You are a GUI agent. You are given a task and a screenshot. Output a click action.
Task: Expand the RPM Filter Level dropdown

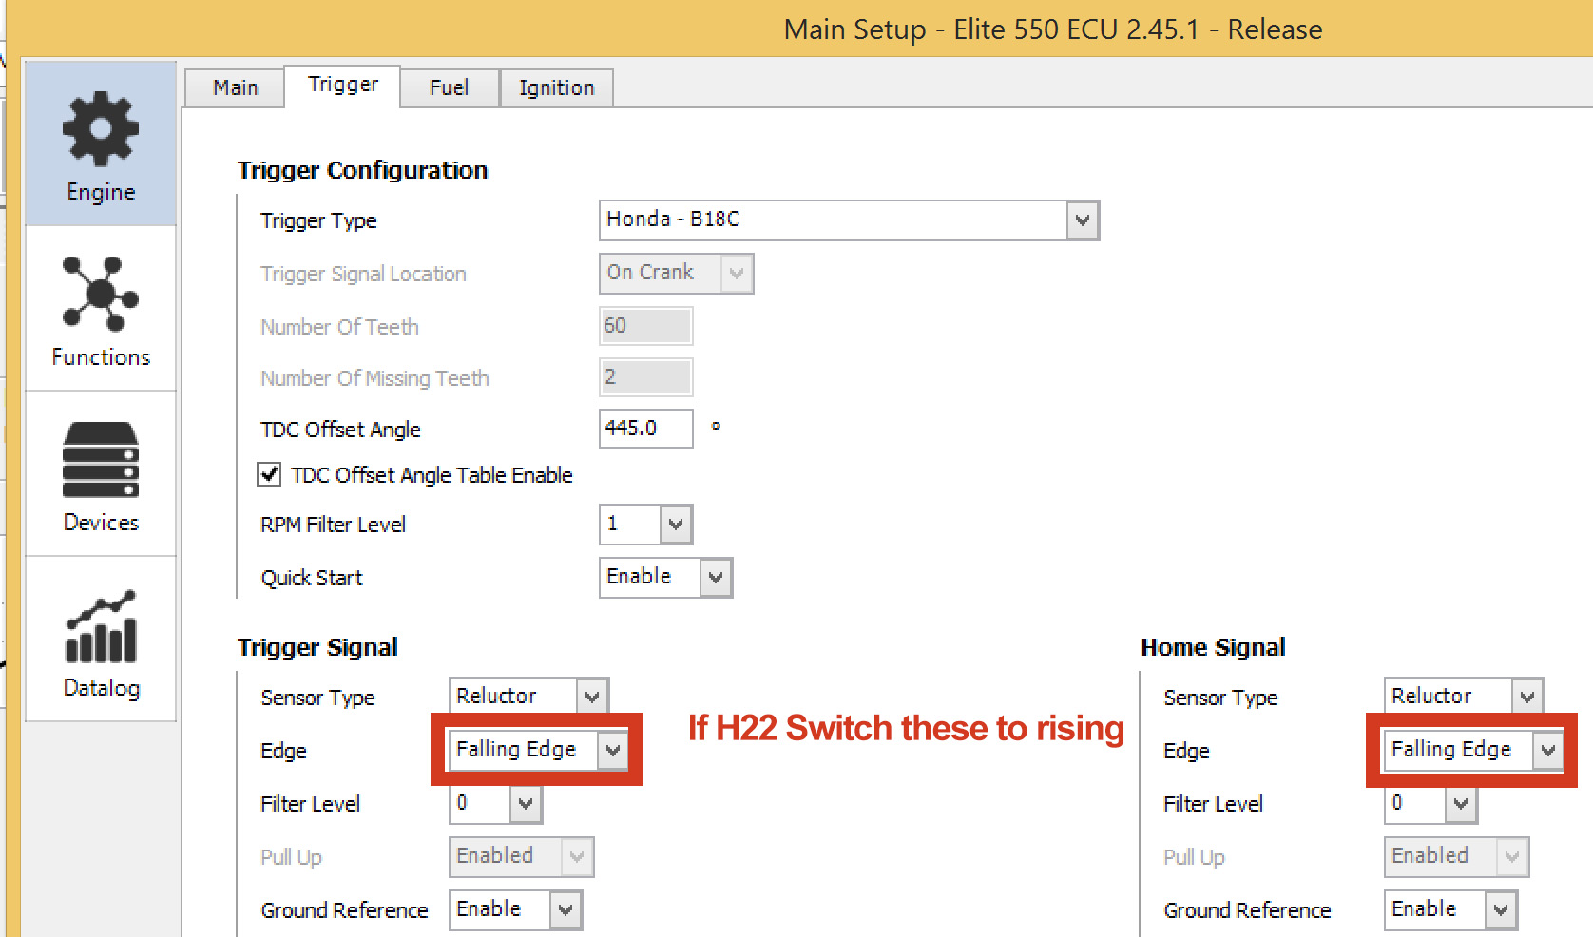[675, 525]
